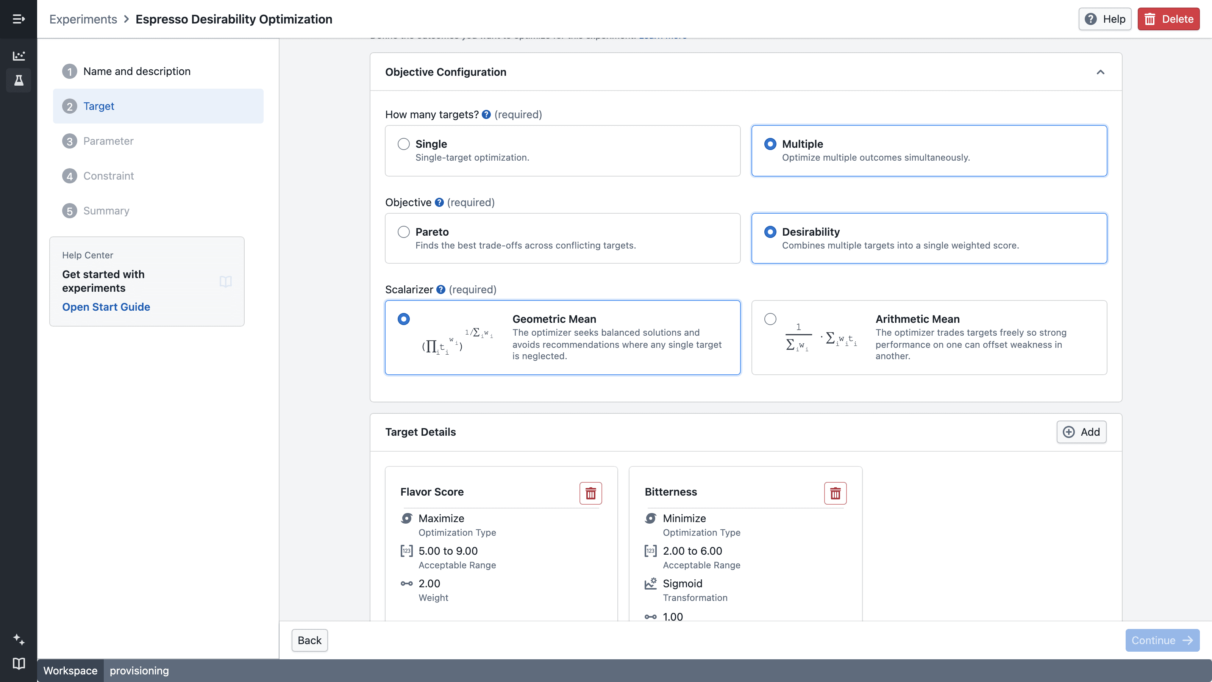Delete the Flavor Score target
1212x682 pixels.
590,493
